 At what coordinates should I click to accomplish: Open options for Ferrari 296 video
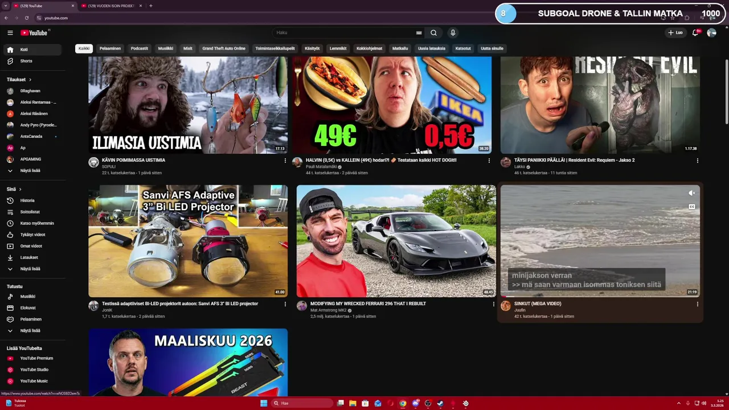(x=493, y=304)
